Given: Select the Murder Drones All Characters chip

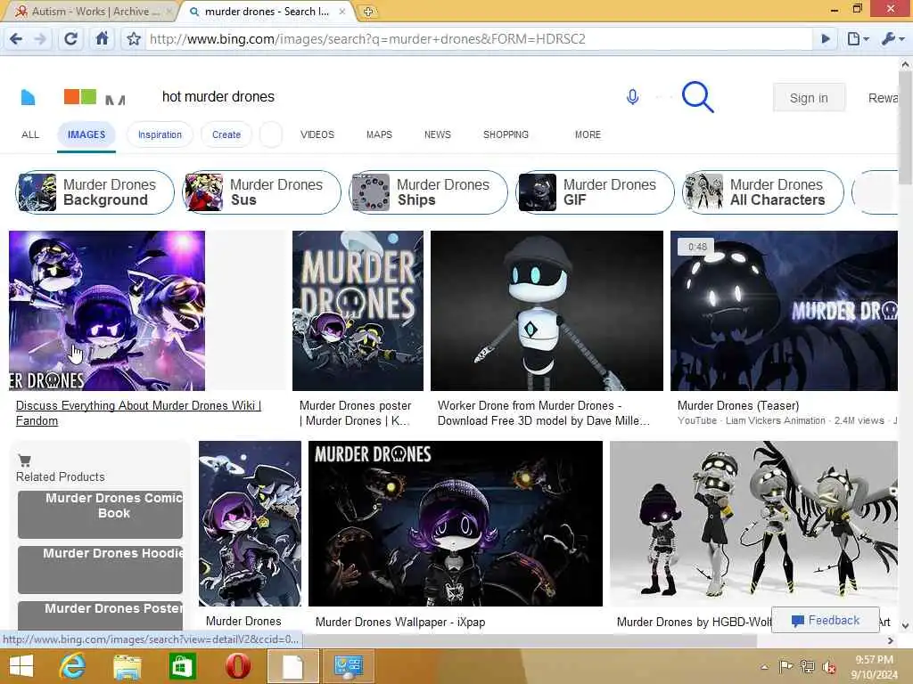Looking at the screenshot, I should 763,192.
